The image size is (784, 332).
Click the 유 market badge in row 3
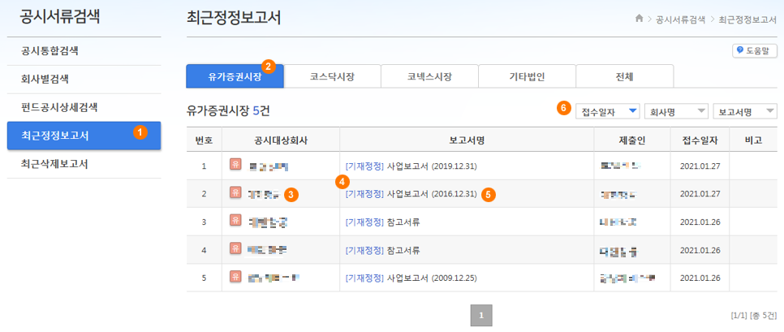235,219
